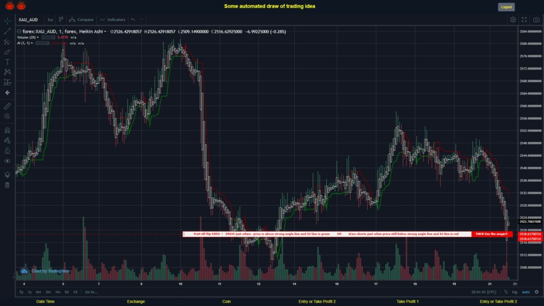
Task: Open AI indicator settings legend icon
Action: 42,44
